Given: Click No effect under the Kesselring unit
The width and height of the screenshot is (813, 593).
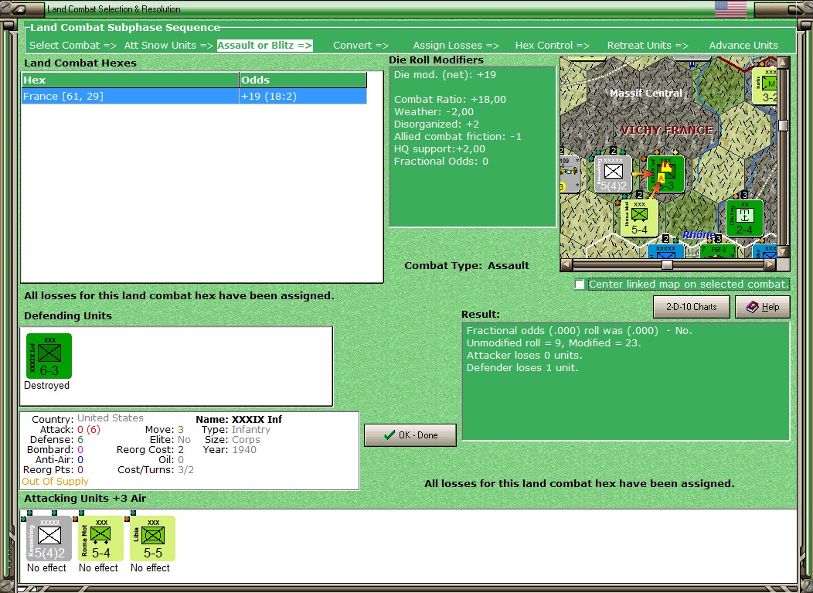Looking at the screenshot, I should point(46,568).
